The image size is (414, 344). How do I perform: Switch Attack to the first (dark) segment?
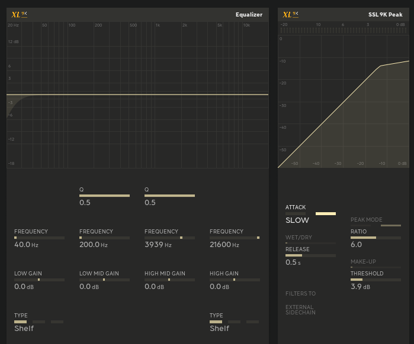coord(296,213)
